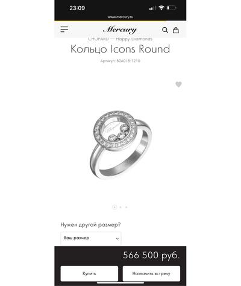Click the Mercury logo

pyautogui.click(x=120, y=30)
